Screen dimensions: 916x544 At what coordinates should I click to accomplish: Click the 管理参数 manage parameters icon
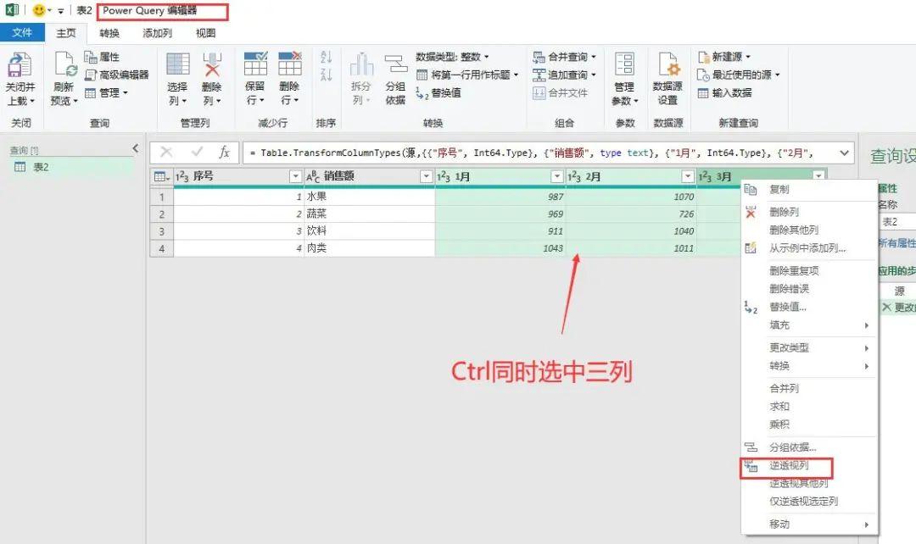[x=624, y=66]
